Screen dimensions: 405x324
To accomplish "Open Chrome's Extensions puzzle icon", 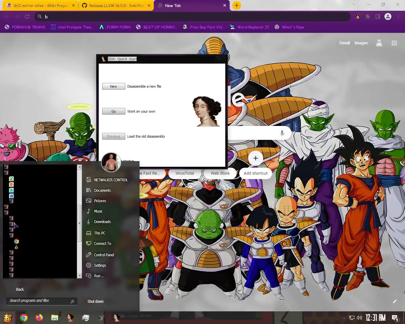I will click(x=368, y=16).
